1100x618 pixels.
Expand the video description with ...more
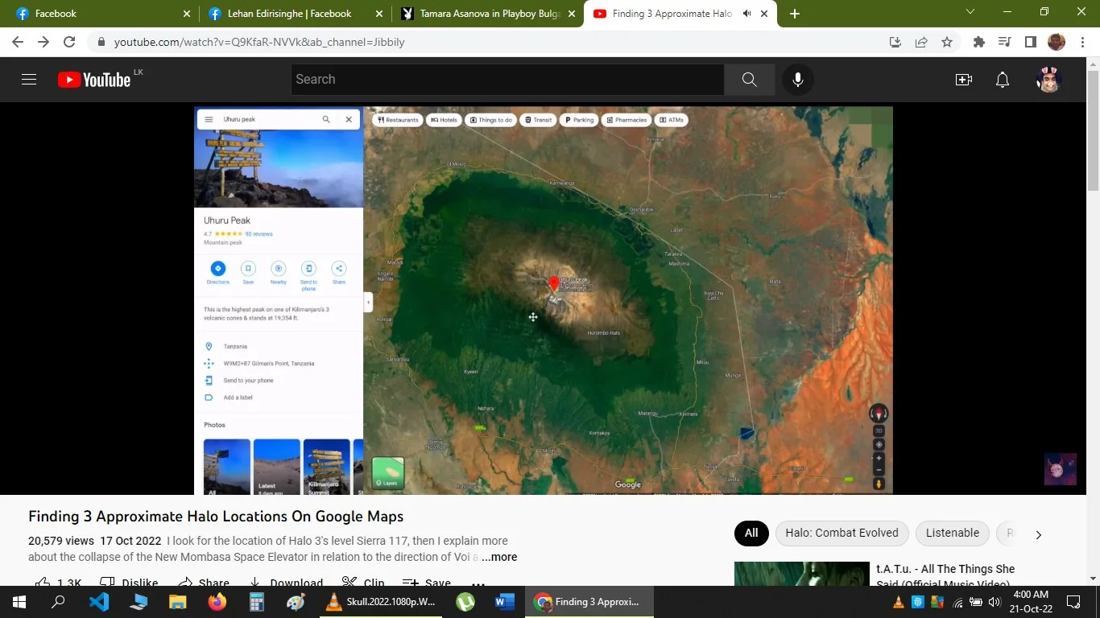pos(499,557)
